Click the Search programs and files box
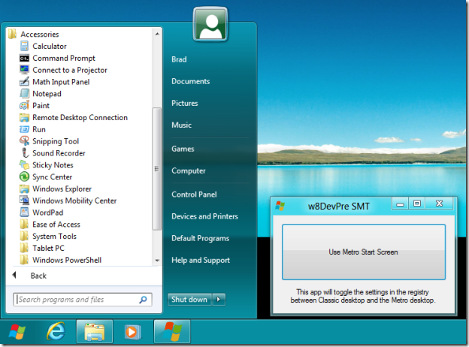This screenshot has width=469, height=347. tap(75, 300)
